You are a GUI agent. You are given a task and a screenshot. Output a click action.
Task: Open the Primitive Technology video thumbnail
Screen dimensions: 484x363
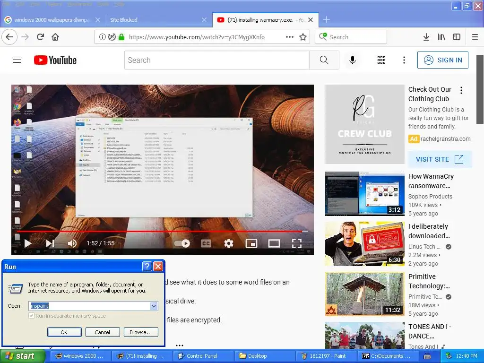pyautogui.click(x=364, y=294)
